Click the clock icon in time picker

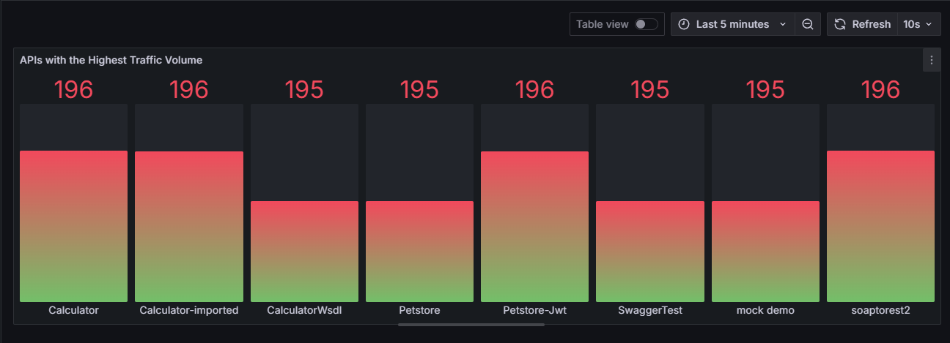(684, 24)
